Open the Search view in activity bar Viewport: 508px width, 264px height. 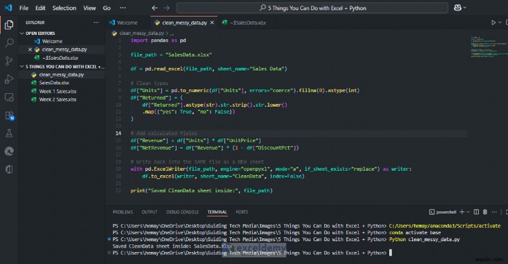click(x=9, y=43)
